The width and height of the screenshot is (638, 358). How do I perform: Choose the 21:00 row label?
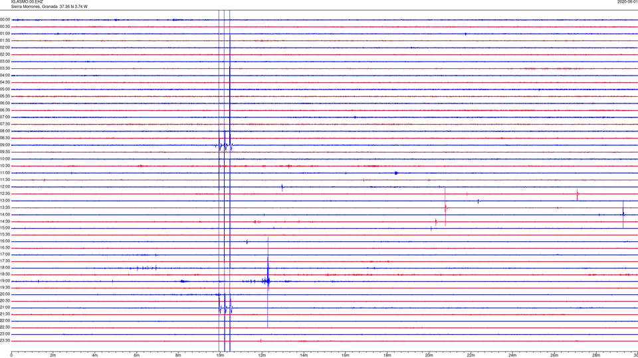[x=5, y=307]
